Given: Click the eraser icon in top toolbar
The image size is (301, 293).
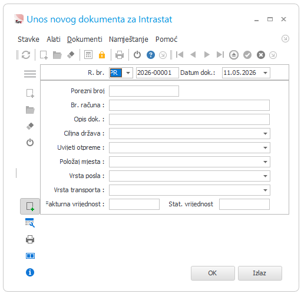Looking at the screenshot, I should pyautogui.click(x=71, y=55).
